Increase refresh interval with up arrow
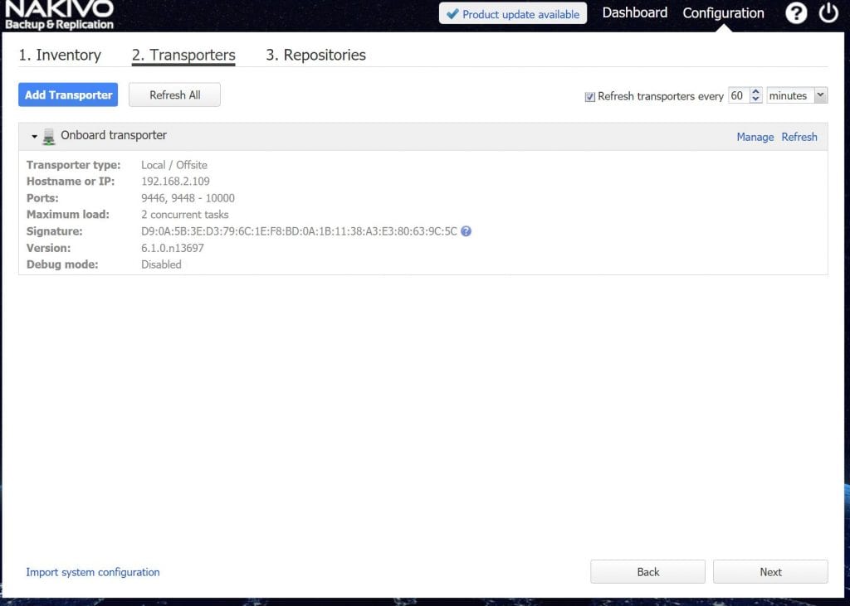Viewport: 850px width, 606px height. [x=755, y=92]
